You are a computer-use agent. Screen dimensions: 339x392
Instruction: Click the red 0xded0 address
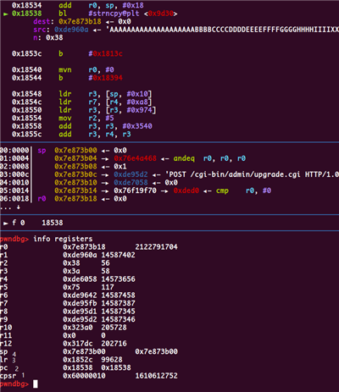(x=186, y=190)
